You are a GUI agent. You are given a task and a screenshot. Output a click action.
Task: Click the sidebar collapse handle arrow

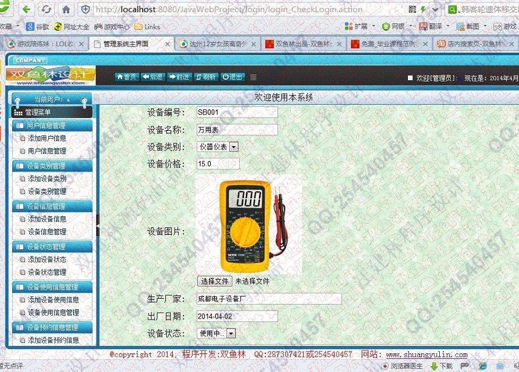click(98, 225)
